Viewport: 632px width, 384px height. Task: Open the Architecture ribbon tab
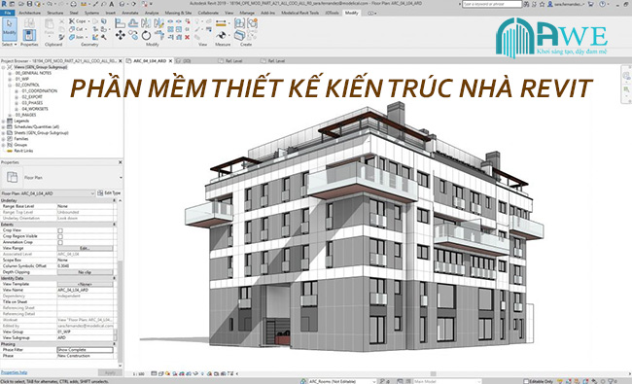[x=30, y=13]
